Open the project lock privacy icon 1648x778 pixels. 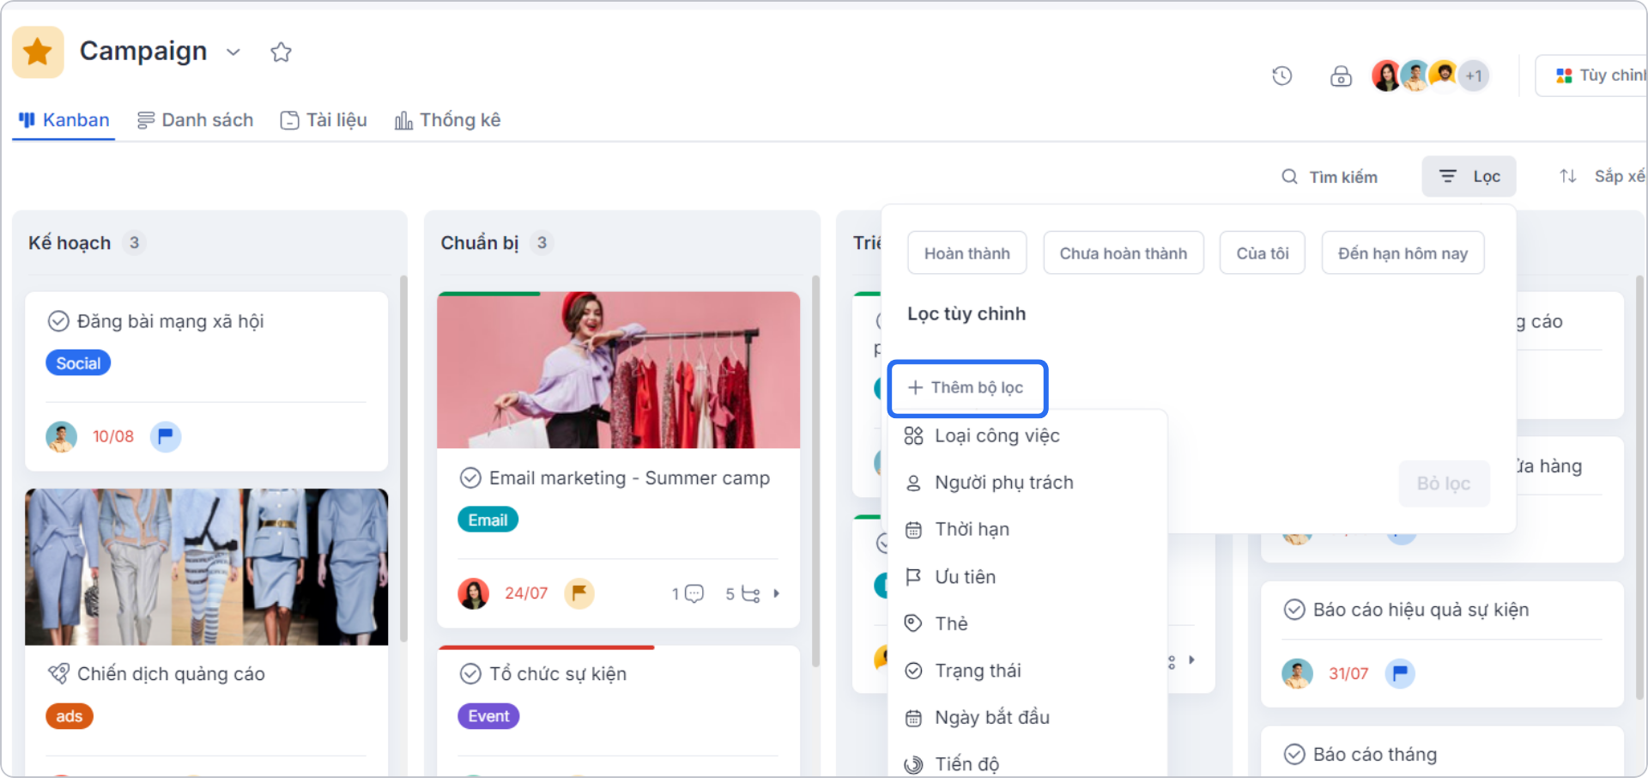coord(1341,76)
